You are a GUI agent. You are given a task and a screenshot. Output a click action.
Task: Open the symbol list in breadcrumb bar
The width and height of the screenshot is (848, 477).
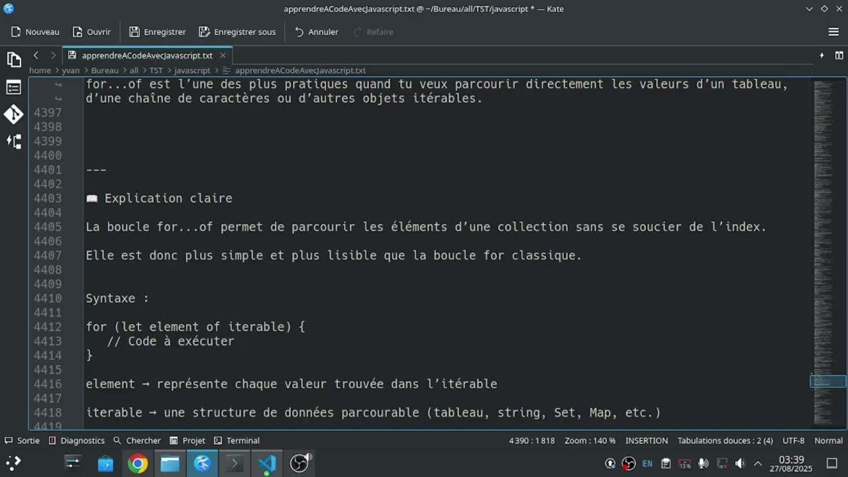coord(226,70)
